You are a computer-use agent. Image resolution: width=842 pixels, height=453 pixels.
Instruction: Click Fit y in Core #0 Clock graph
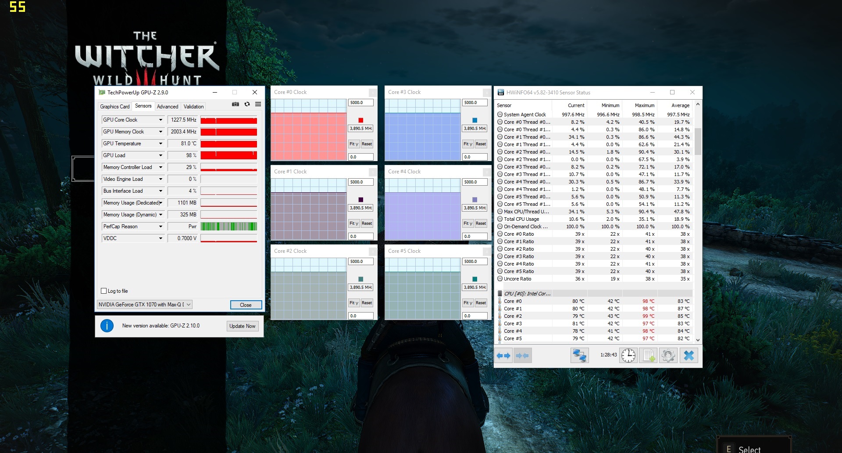pos(354,144)
